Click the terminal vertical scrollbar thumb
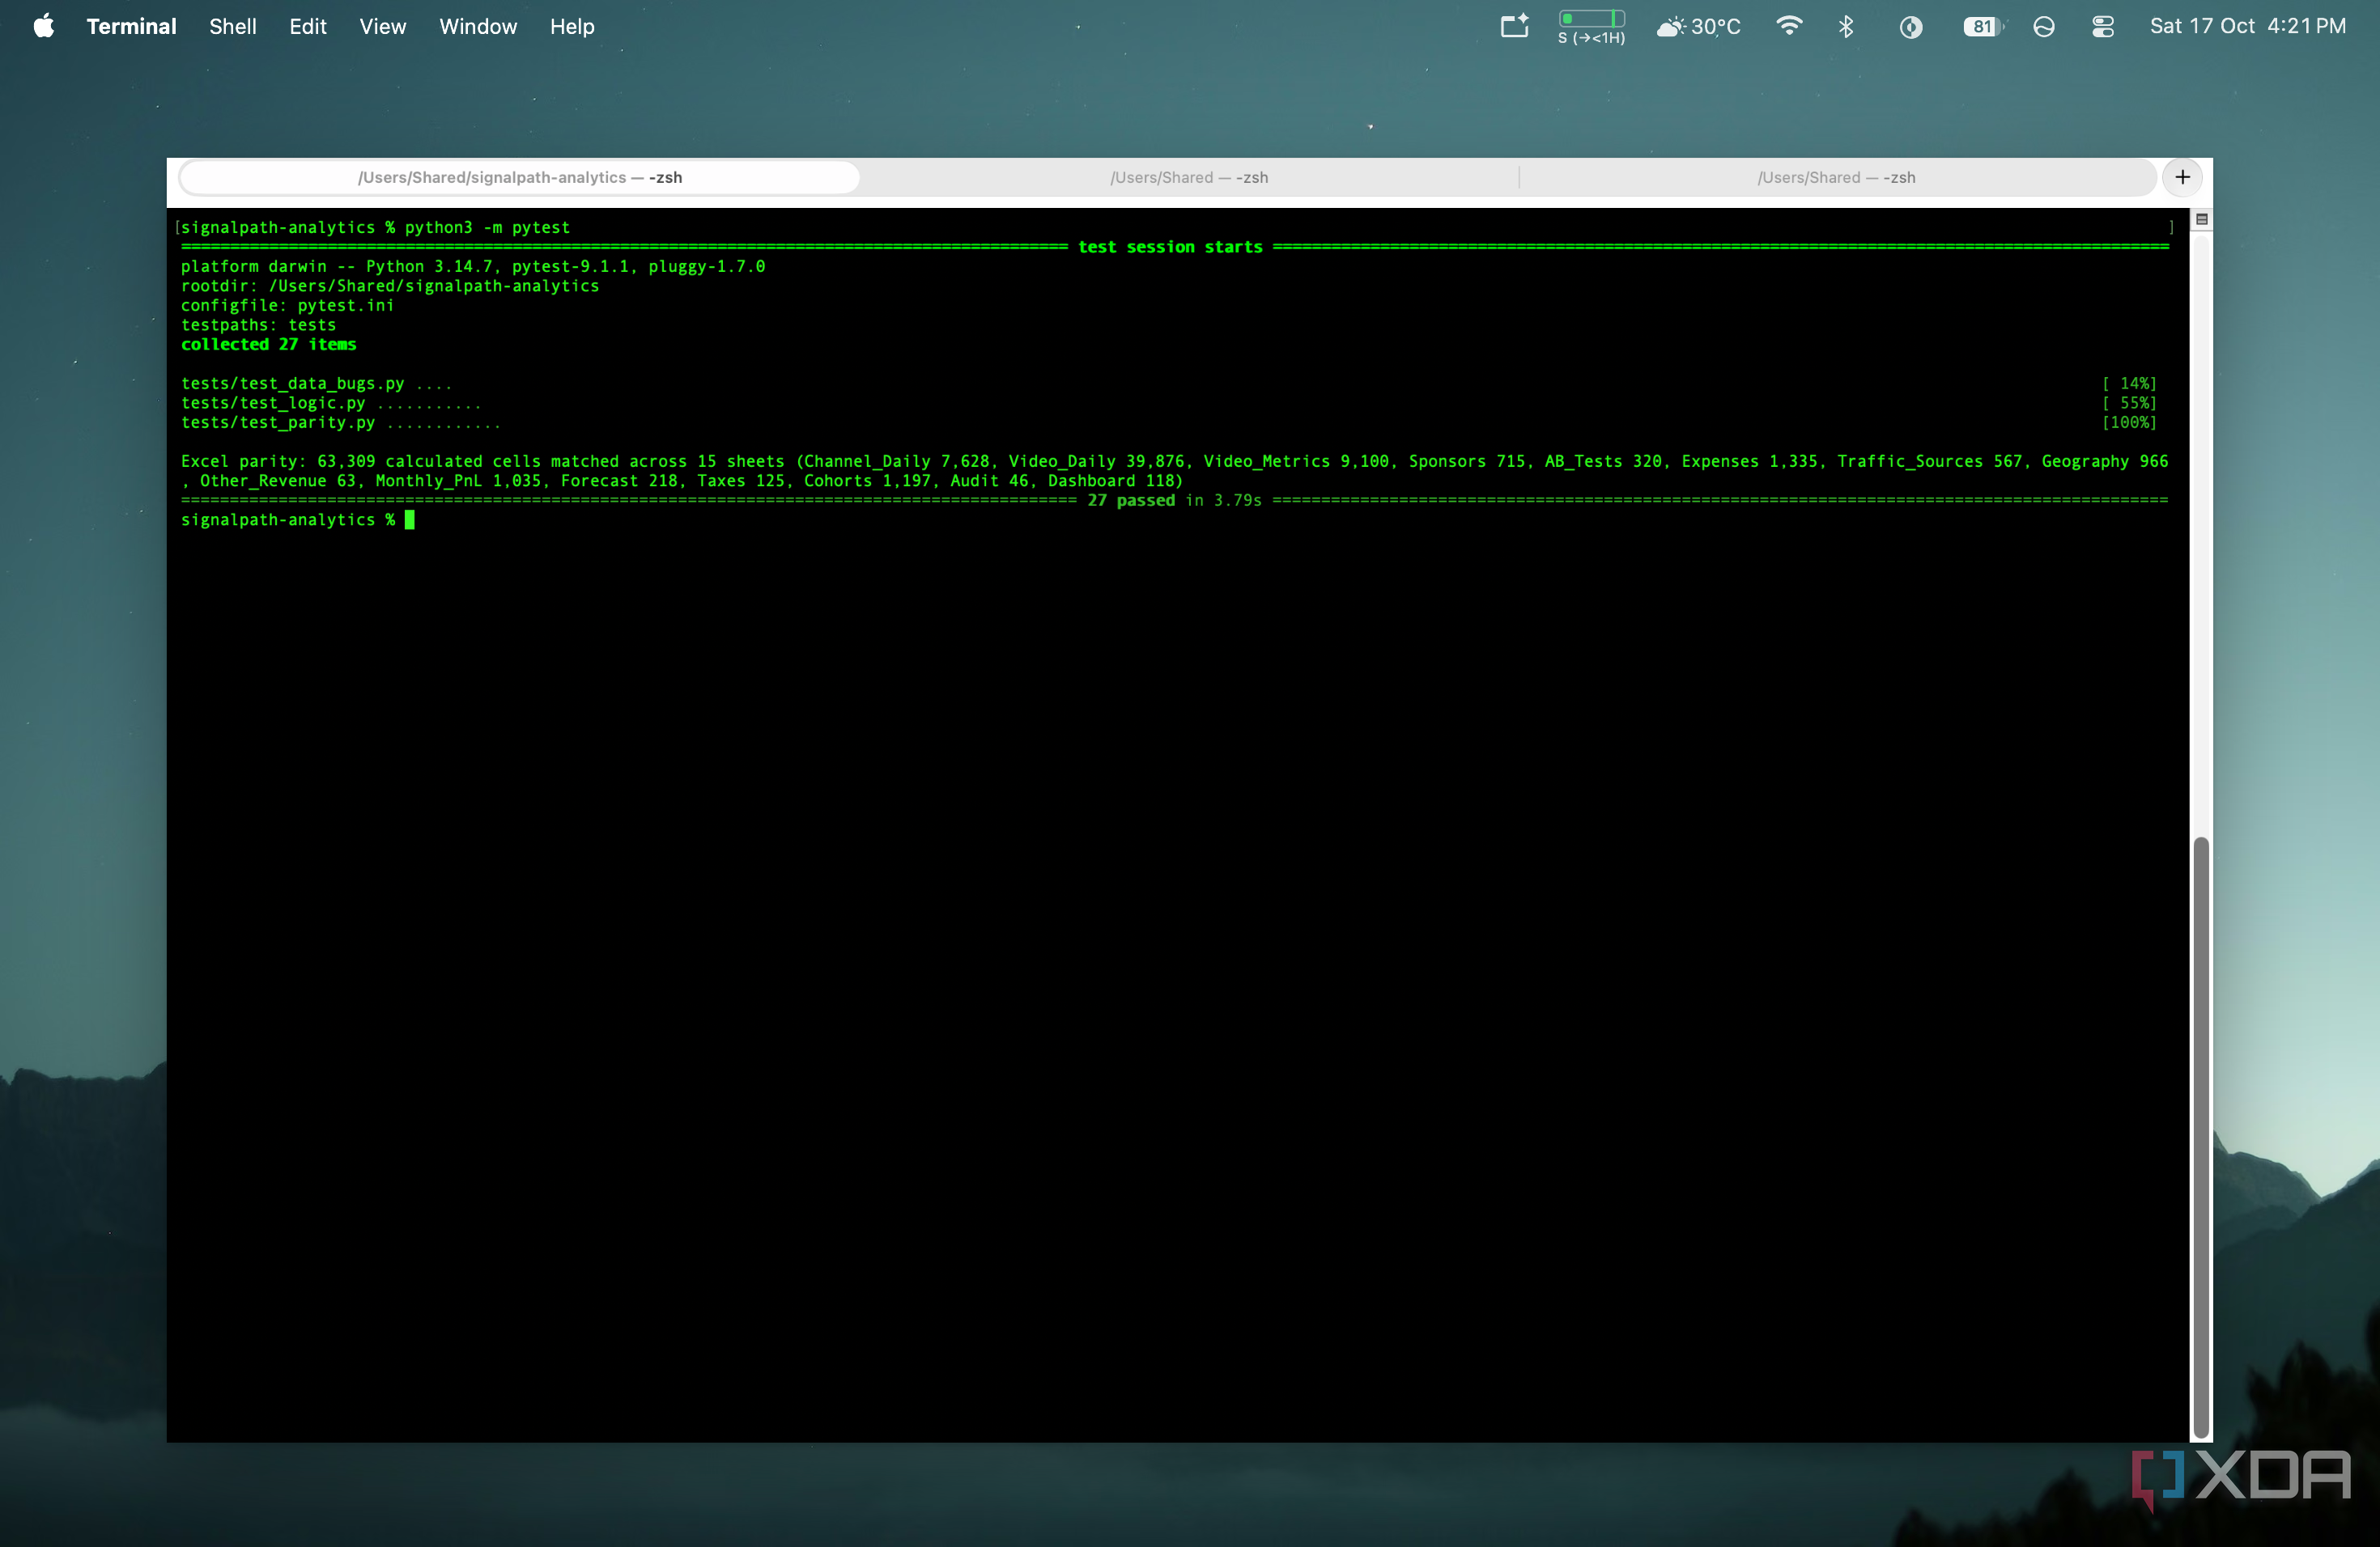Image resolution: width=2380 pixels, height=1547 pixels. pos(2200,1136)
